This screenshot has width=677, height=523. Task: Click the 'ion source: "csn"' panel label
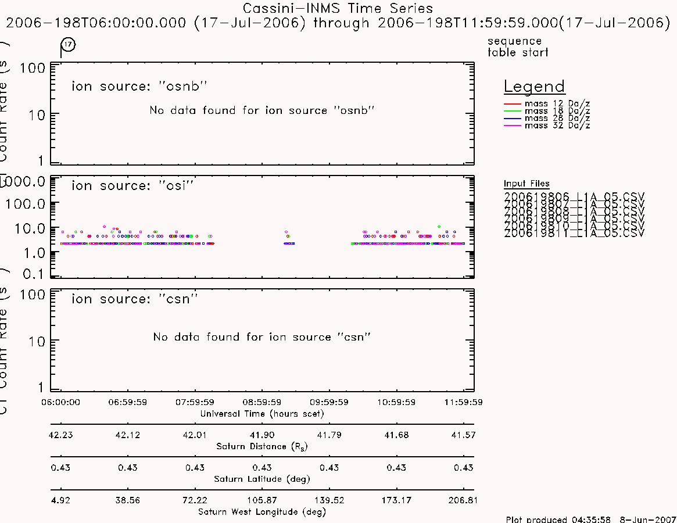135,299
